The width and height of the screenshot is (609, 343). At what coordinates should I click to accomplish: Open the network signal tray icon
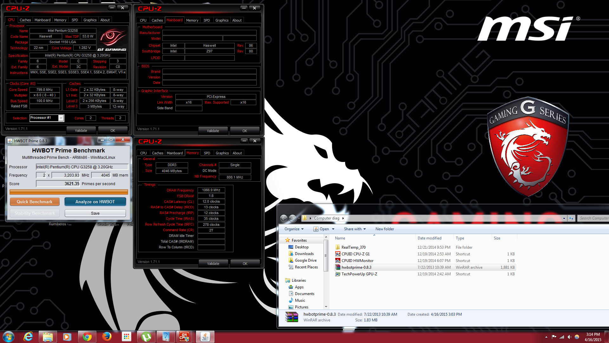562,337
